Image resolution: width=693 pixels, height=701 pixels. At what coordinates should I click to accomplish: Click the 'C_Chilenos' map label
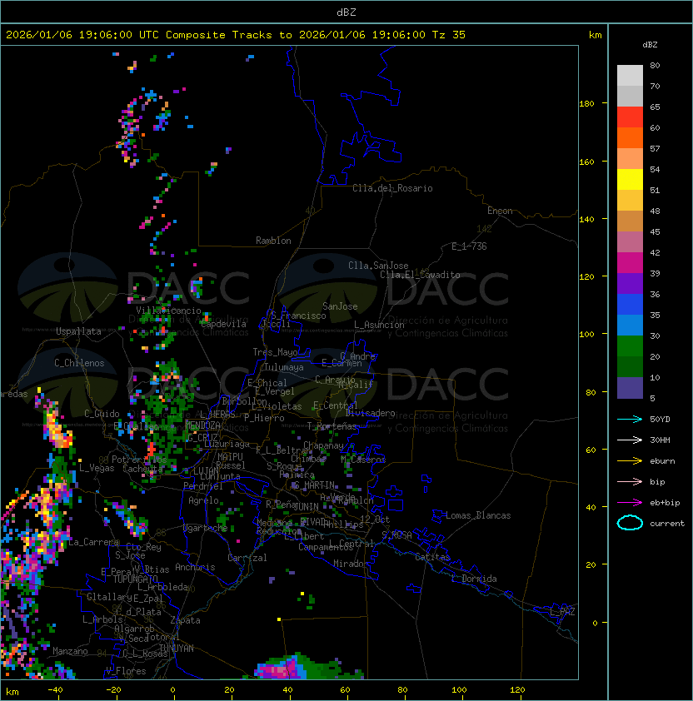(x=79, y=363)
